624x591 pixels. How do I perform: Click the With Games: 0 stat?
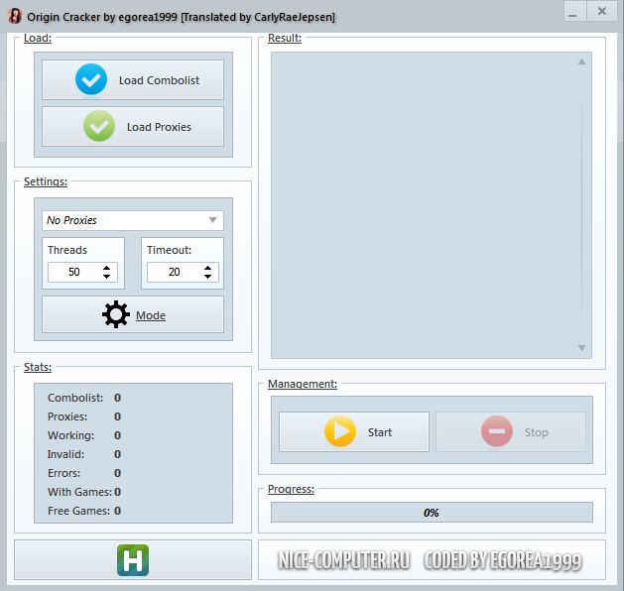coord(84,492)
